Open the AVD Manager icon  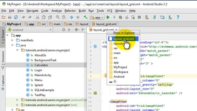[x=147, y=17]
